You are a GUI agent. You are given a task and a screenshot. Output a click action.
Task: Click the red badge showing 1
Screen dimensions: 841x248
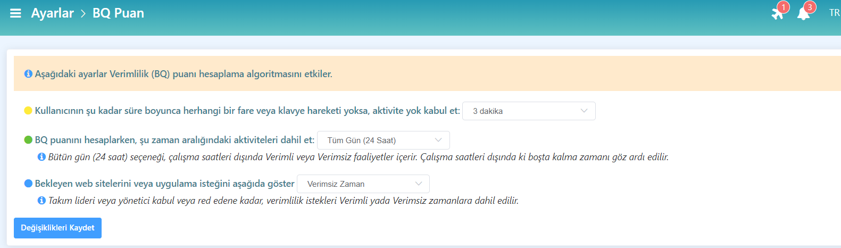pyautogui.click(x=784, y=7)
